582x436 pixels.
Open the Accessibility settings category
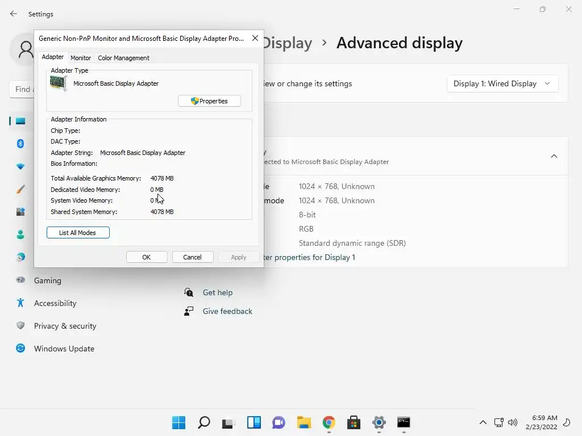(x=55, y=303)
